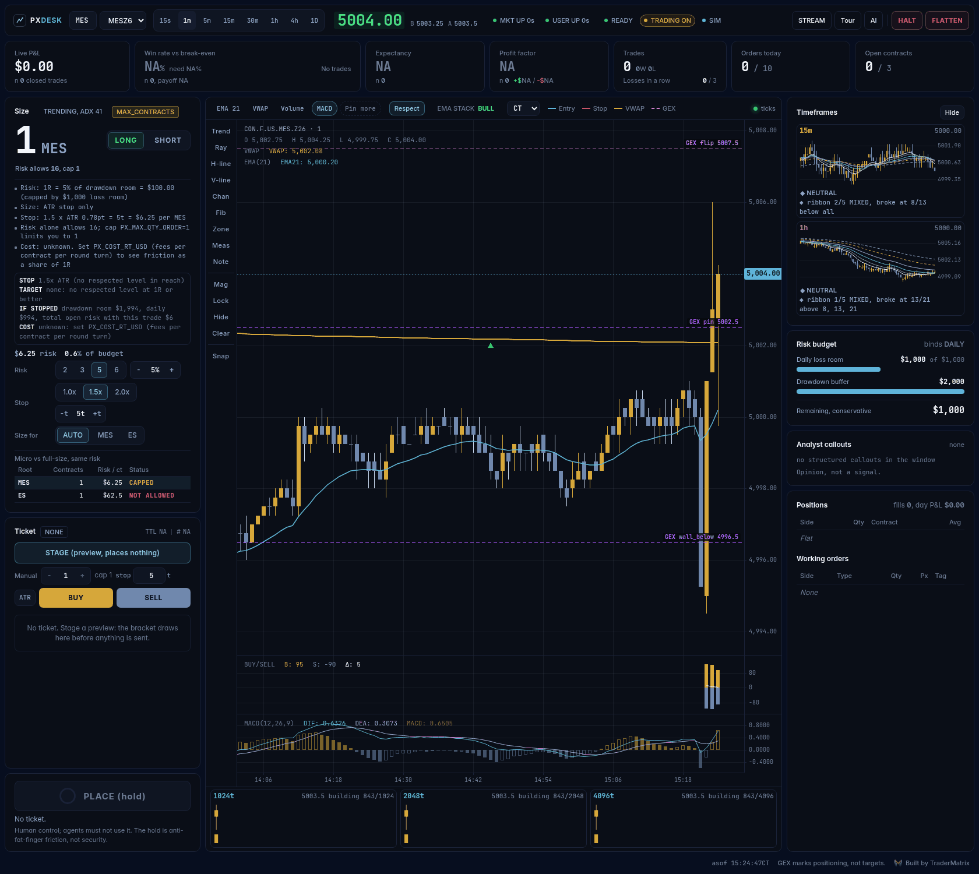Activate the Fib retracement tool
Screen dimensions: 979x874
[221, 213]
